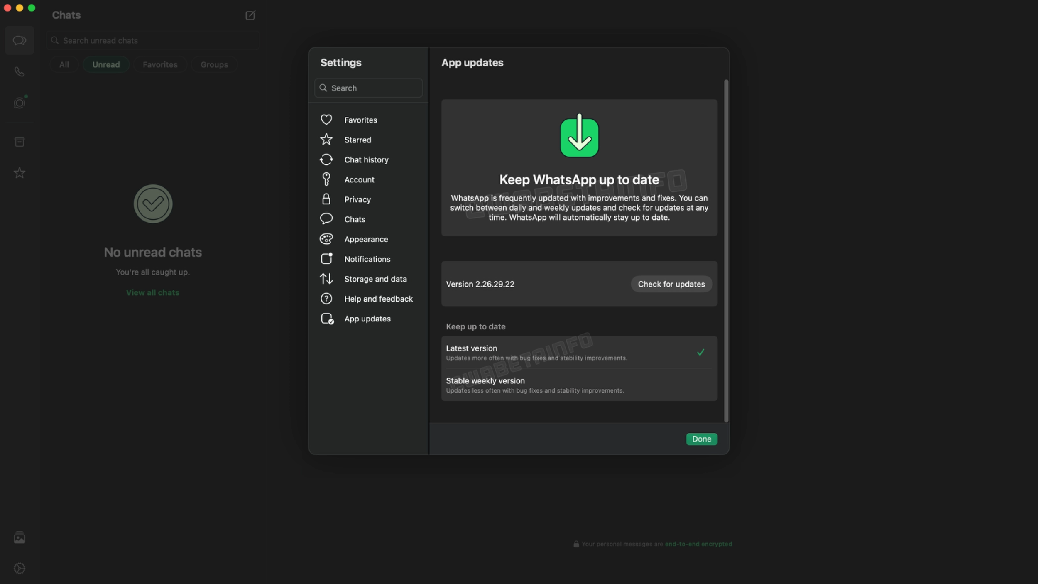Open the Status updates icon in sidebar

20,103
